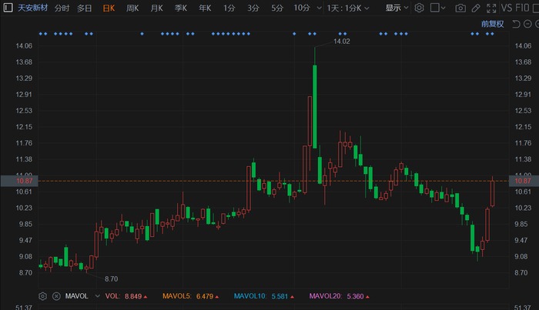Click the right 10.87 current price tag
Viewport: 539px width, 310px height.
pyautogui.click(x=524, y=181)
